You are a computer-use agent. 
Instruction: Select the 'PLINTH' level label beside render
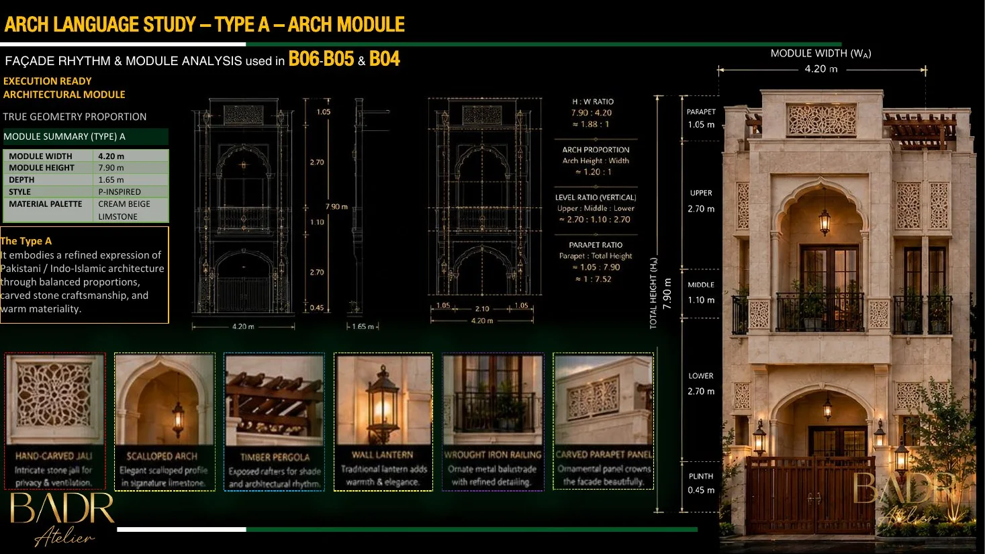(701, 477)
